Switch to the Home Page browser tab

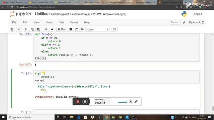coord(144,2)
